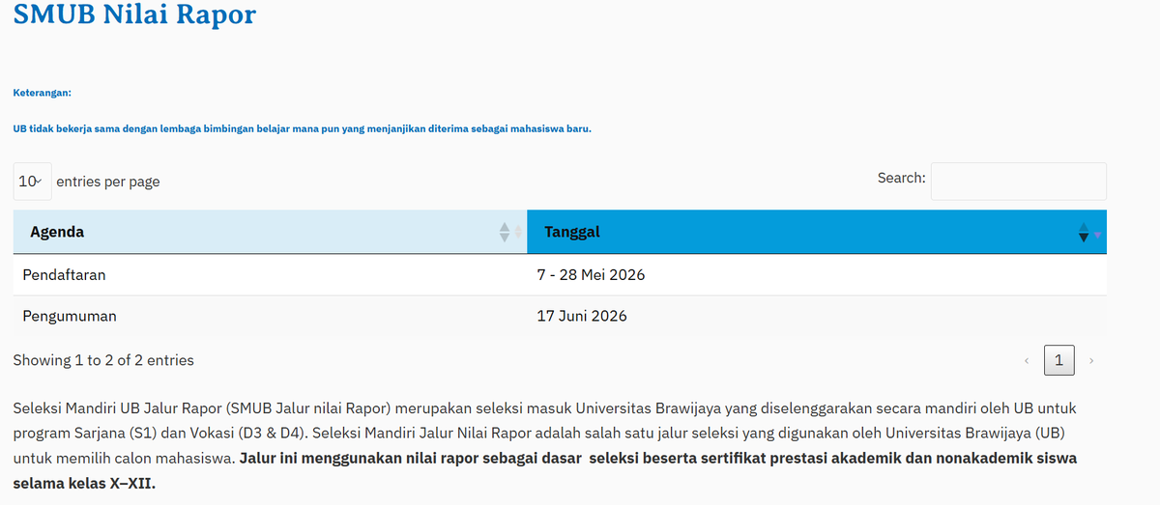This screenshot has height=505, width=1160.
Task: Click the bold 'Jalur ini menggunakan nilai rapor' sentence
Action: 545,469
